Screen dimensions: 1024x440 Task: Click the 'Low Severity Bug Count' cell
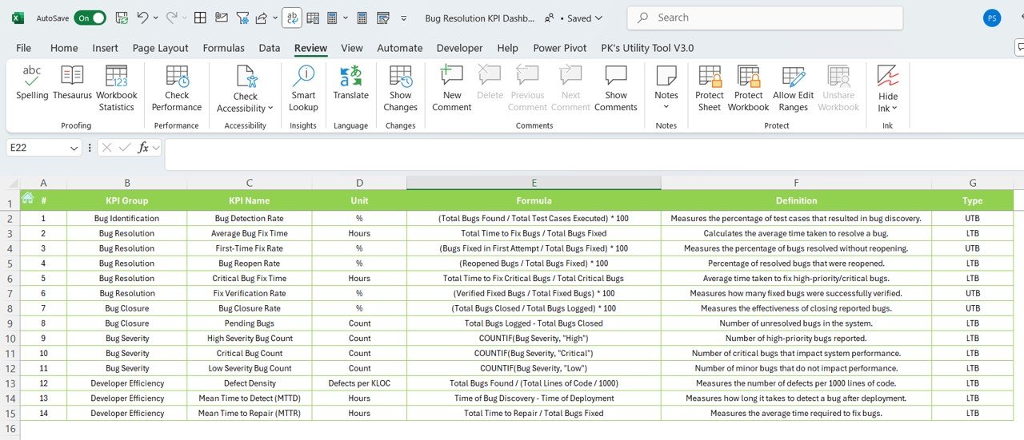pos(250,368)
